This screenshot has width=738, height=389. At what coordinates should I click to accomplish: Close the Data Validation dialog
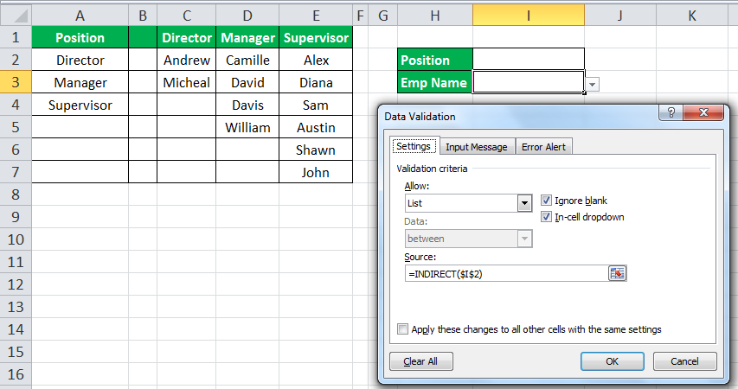pos(703,112)
